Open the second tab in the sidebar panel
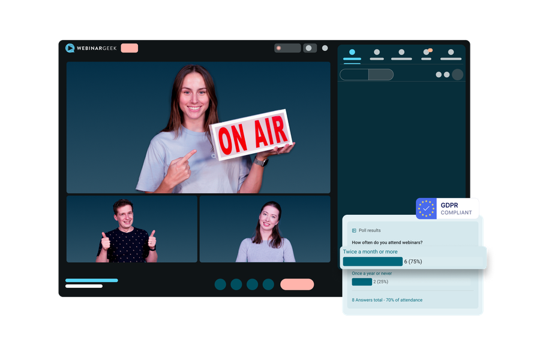540x337 pixels. pyautogui.click(x=377, y=54)
